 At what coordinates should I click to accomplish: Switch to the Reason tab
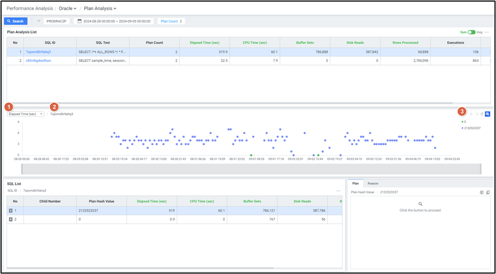[x=373, y=183]
